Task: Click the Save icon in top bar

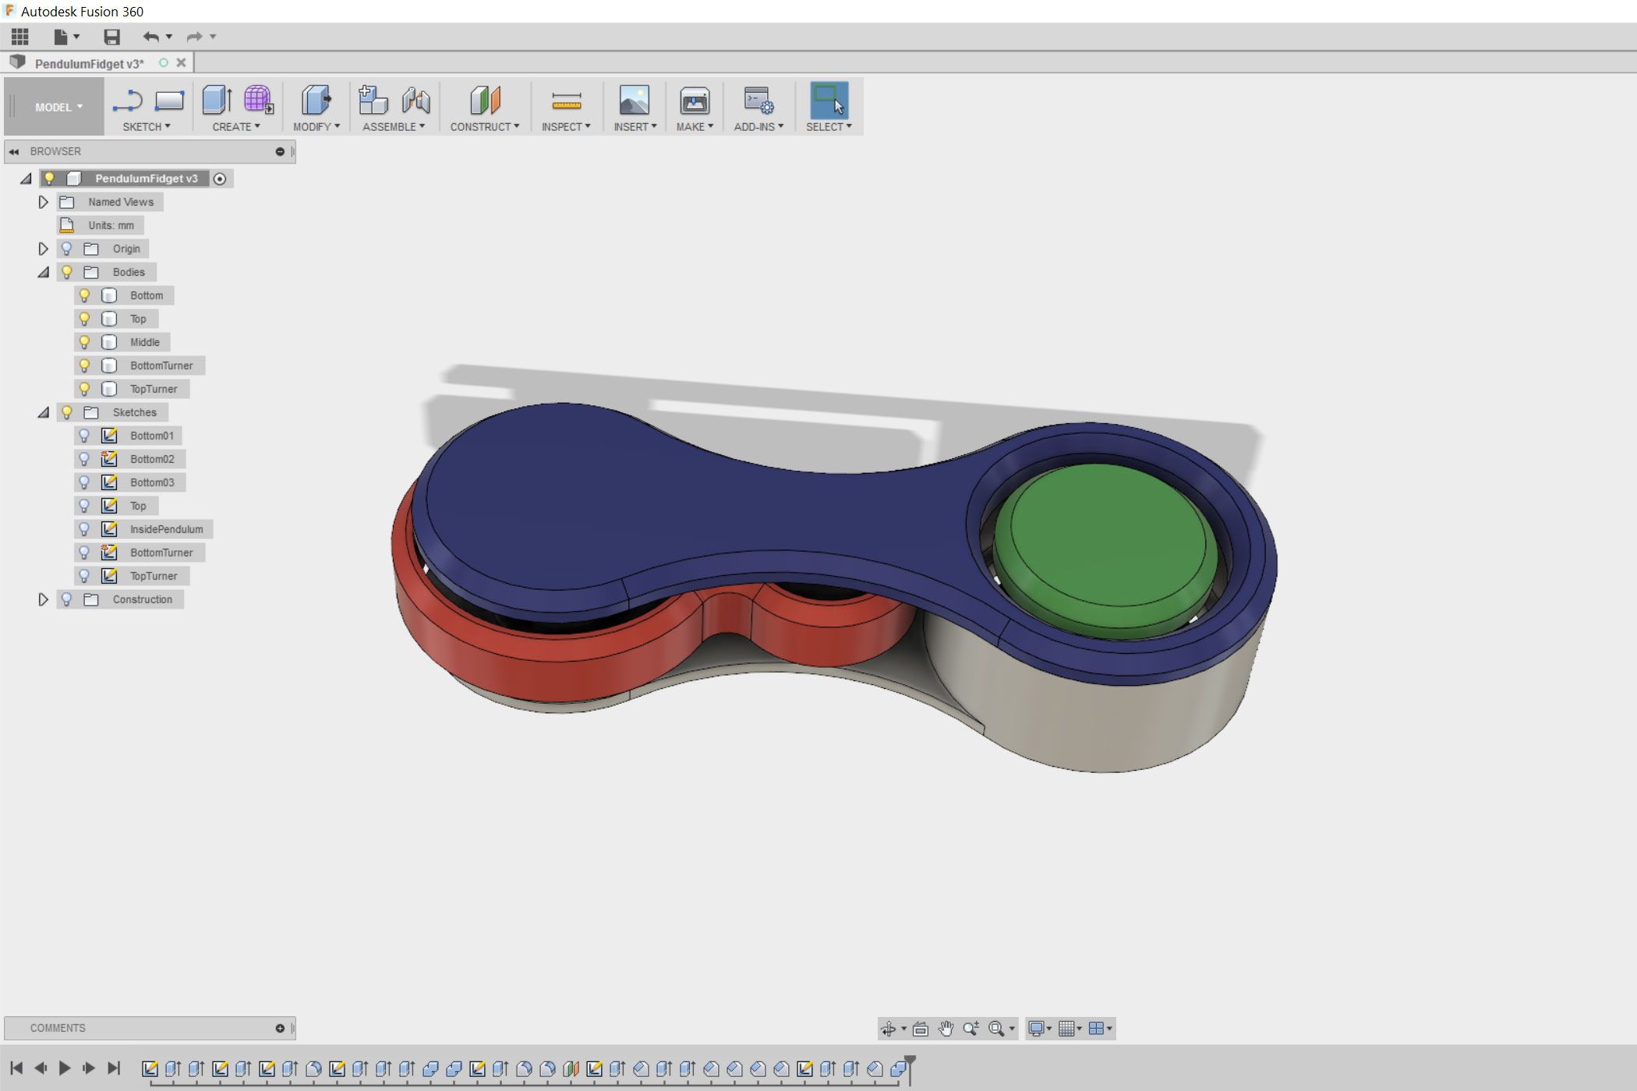Action: (x=111, y=37)
